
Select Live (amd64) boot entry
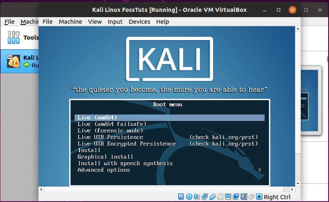point(170,118)
